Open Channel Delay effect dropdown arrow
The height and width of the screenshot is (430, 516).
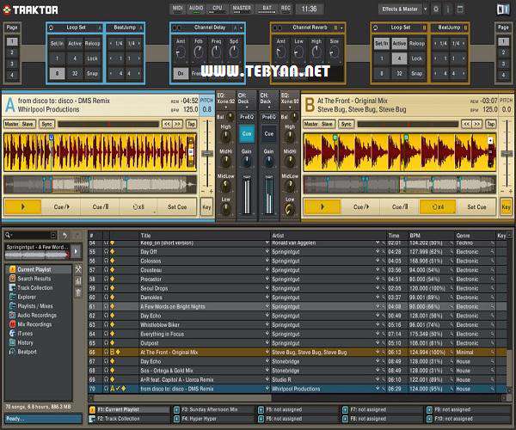pos(242,28)
